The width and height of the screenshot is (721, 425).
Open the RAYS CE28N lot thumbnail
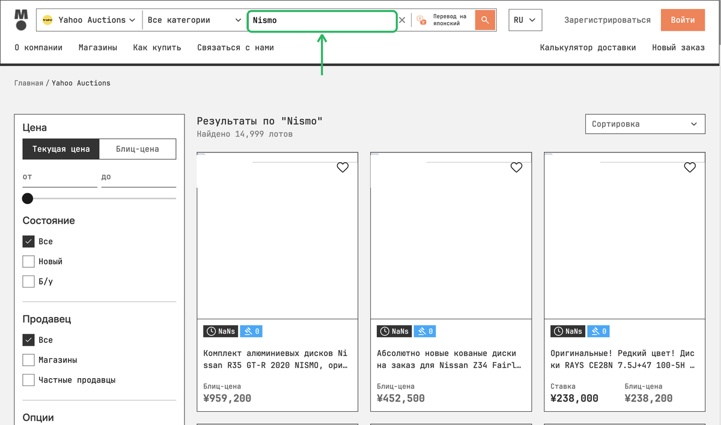(624, 235)
